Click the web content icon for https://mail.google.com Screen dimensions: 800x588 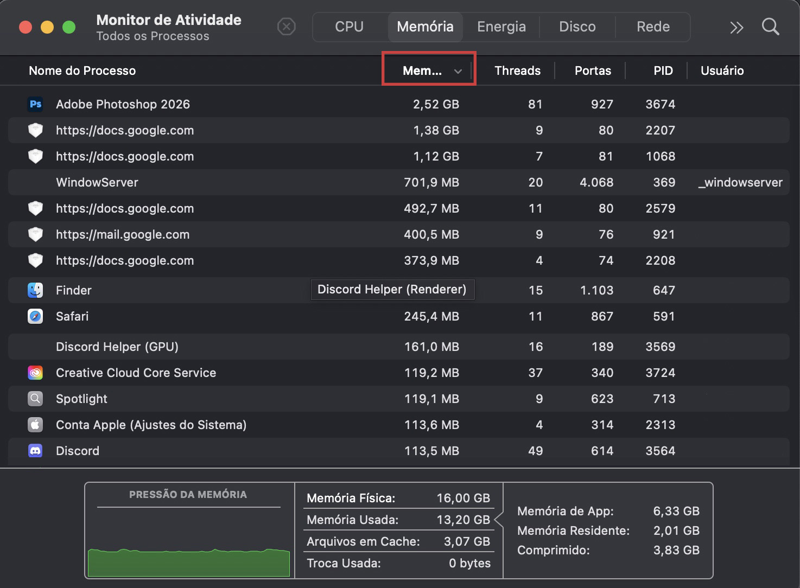point(35,234)
